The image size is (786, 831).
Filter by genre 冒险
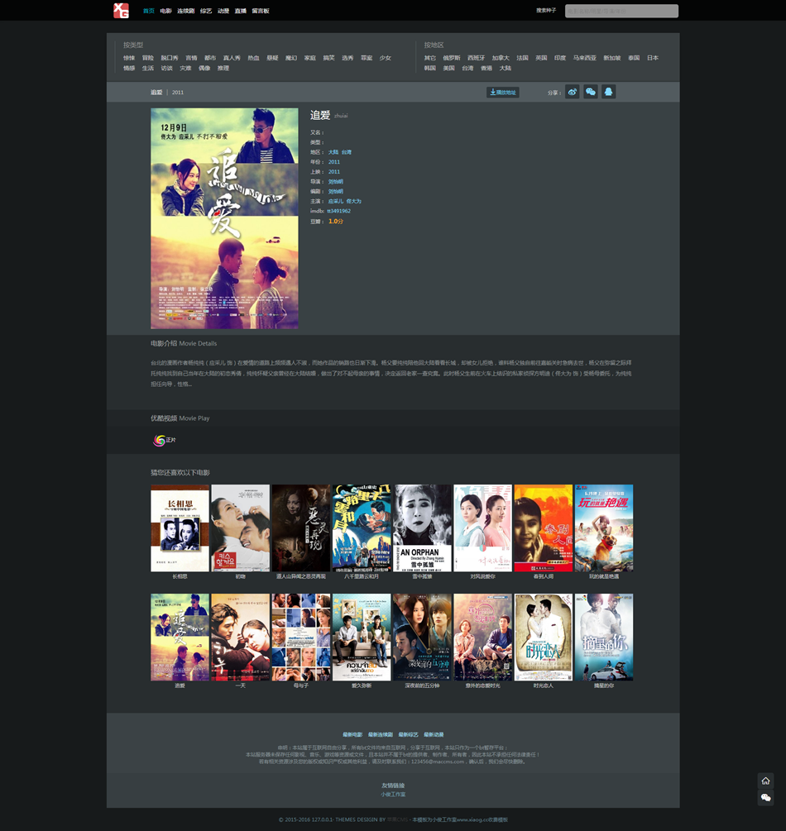148,59
